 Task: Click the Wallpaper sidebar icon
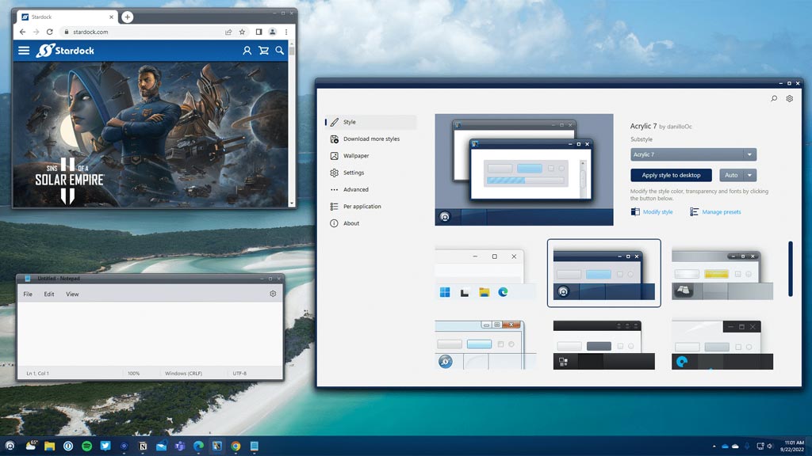336,156
